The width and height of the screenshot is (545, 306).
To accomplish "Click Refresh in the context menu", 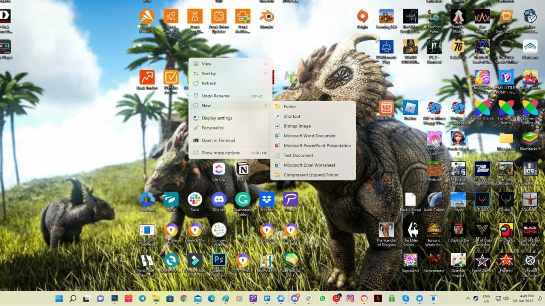I will 209,83.
